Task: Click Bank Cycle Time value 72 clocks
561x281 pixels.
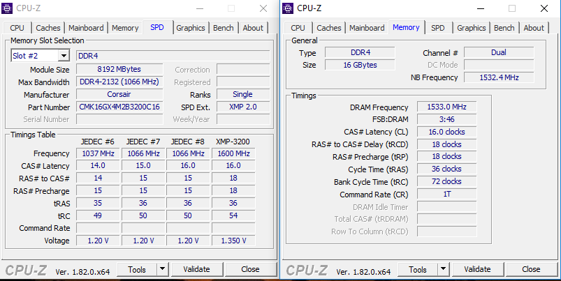Action: click(447, 181)
